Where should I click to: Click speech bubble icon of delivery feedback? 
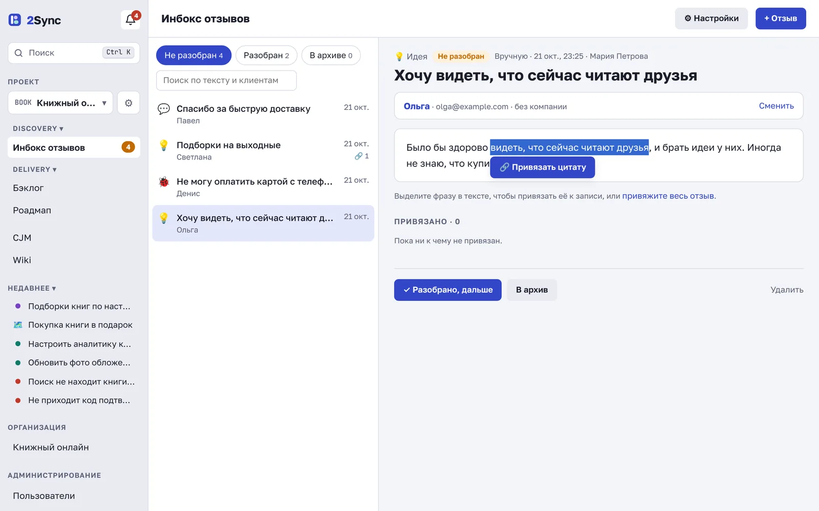click(164, 109)
